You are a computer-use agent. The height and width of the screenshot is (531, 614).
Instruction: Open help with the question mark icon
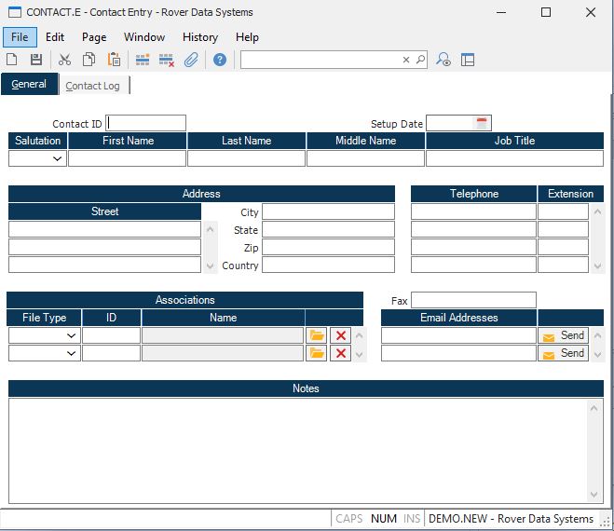click(x=220, y=60)
